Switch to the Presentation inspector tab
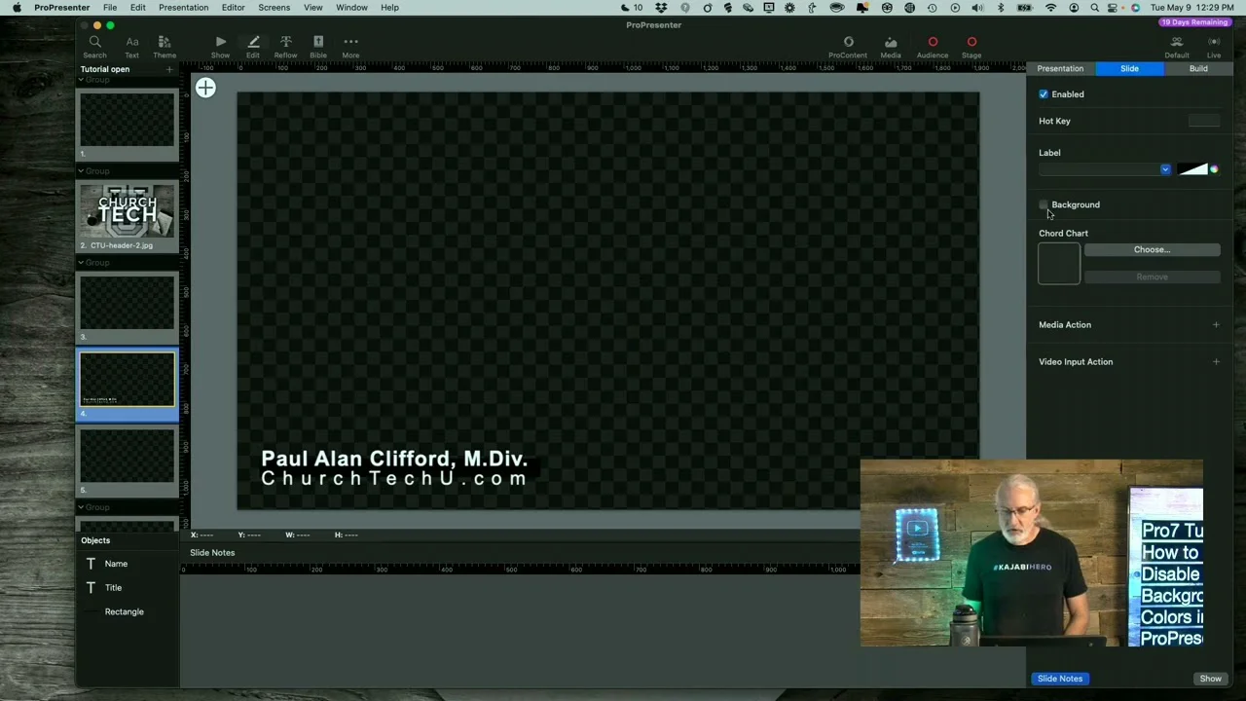The height and width of the screenshot is (701, 1246). point(1060,69)
